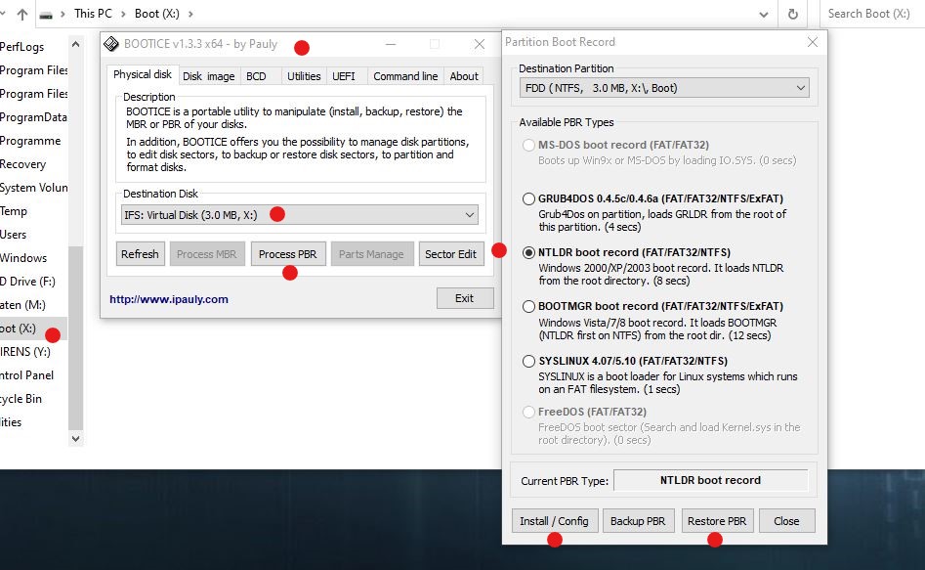Click the Exit button in BOOTICE
This screenshot has height=570, width=925.
[464, 298]
